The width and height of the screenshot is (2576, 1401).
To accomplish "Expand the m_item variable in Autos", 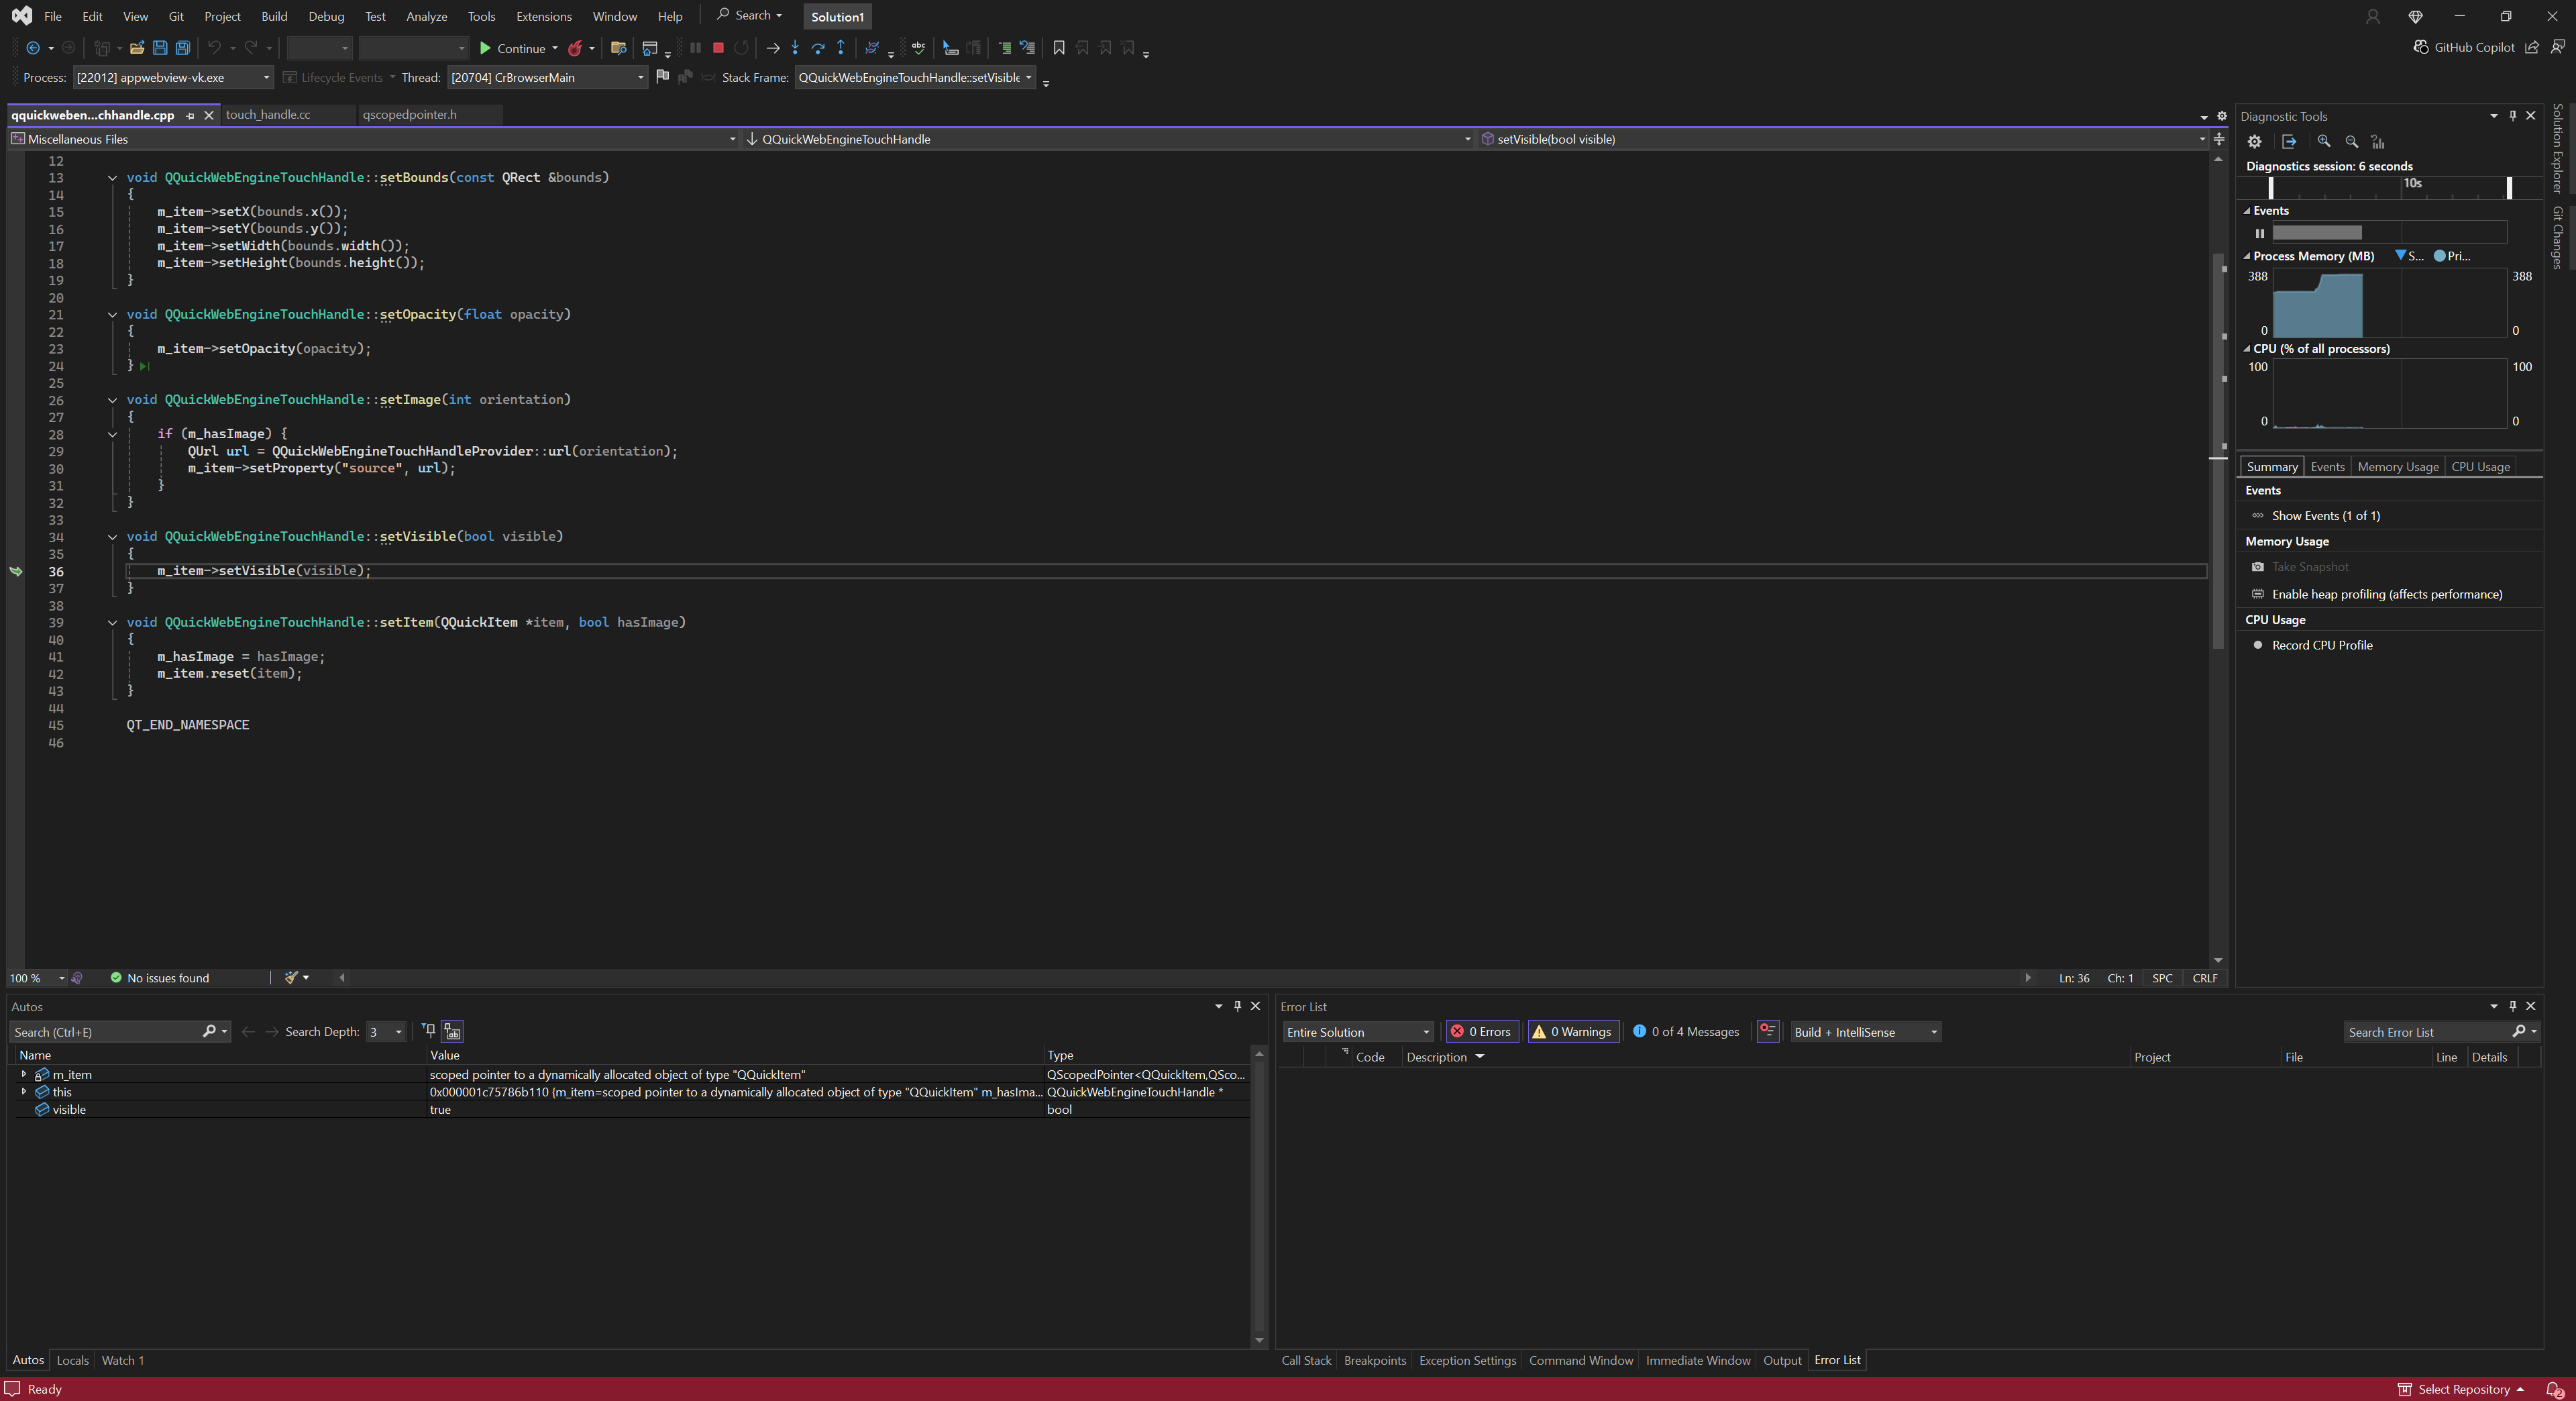I will pyautogui.click(x=23, y=1074).
